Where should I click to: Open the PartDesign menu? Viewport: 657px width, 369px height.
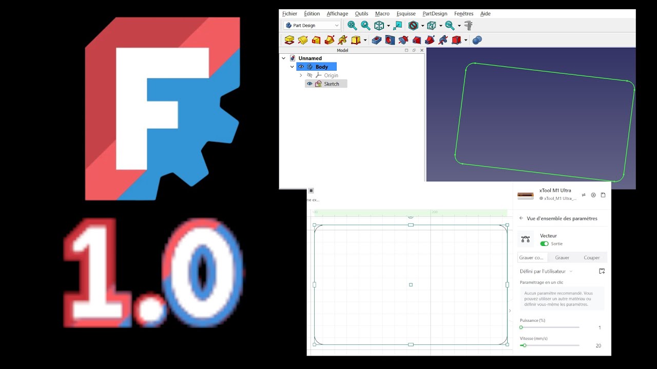[x=435, y=14]
